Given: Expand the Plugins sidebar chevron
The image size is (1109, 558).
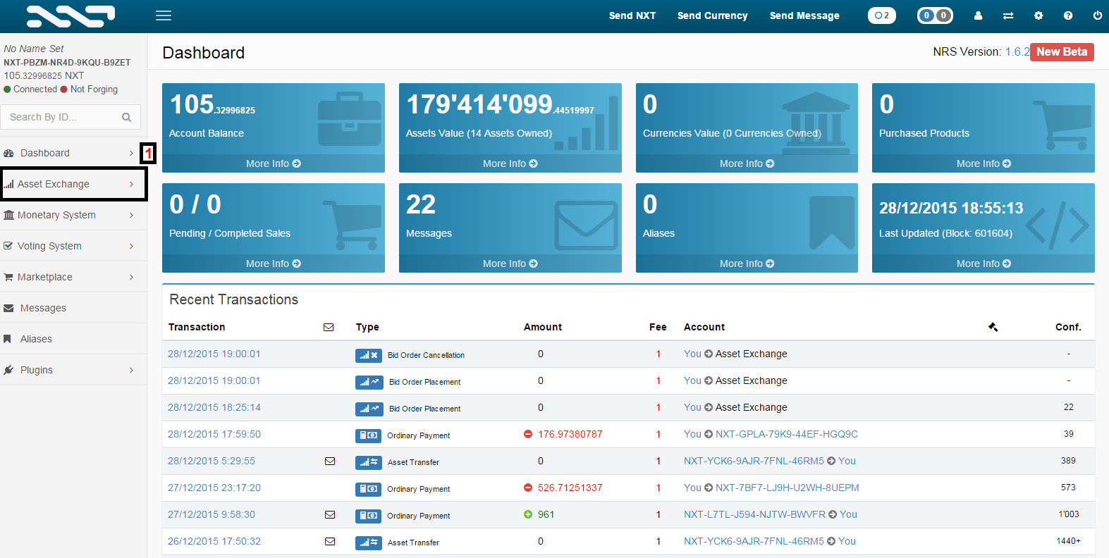Looking at the screenshot, I should 131,370.
